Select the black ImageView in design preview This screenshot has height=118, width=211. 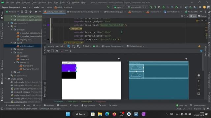tap(69, 75)
